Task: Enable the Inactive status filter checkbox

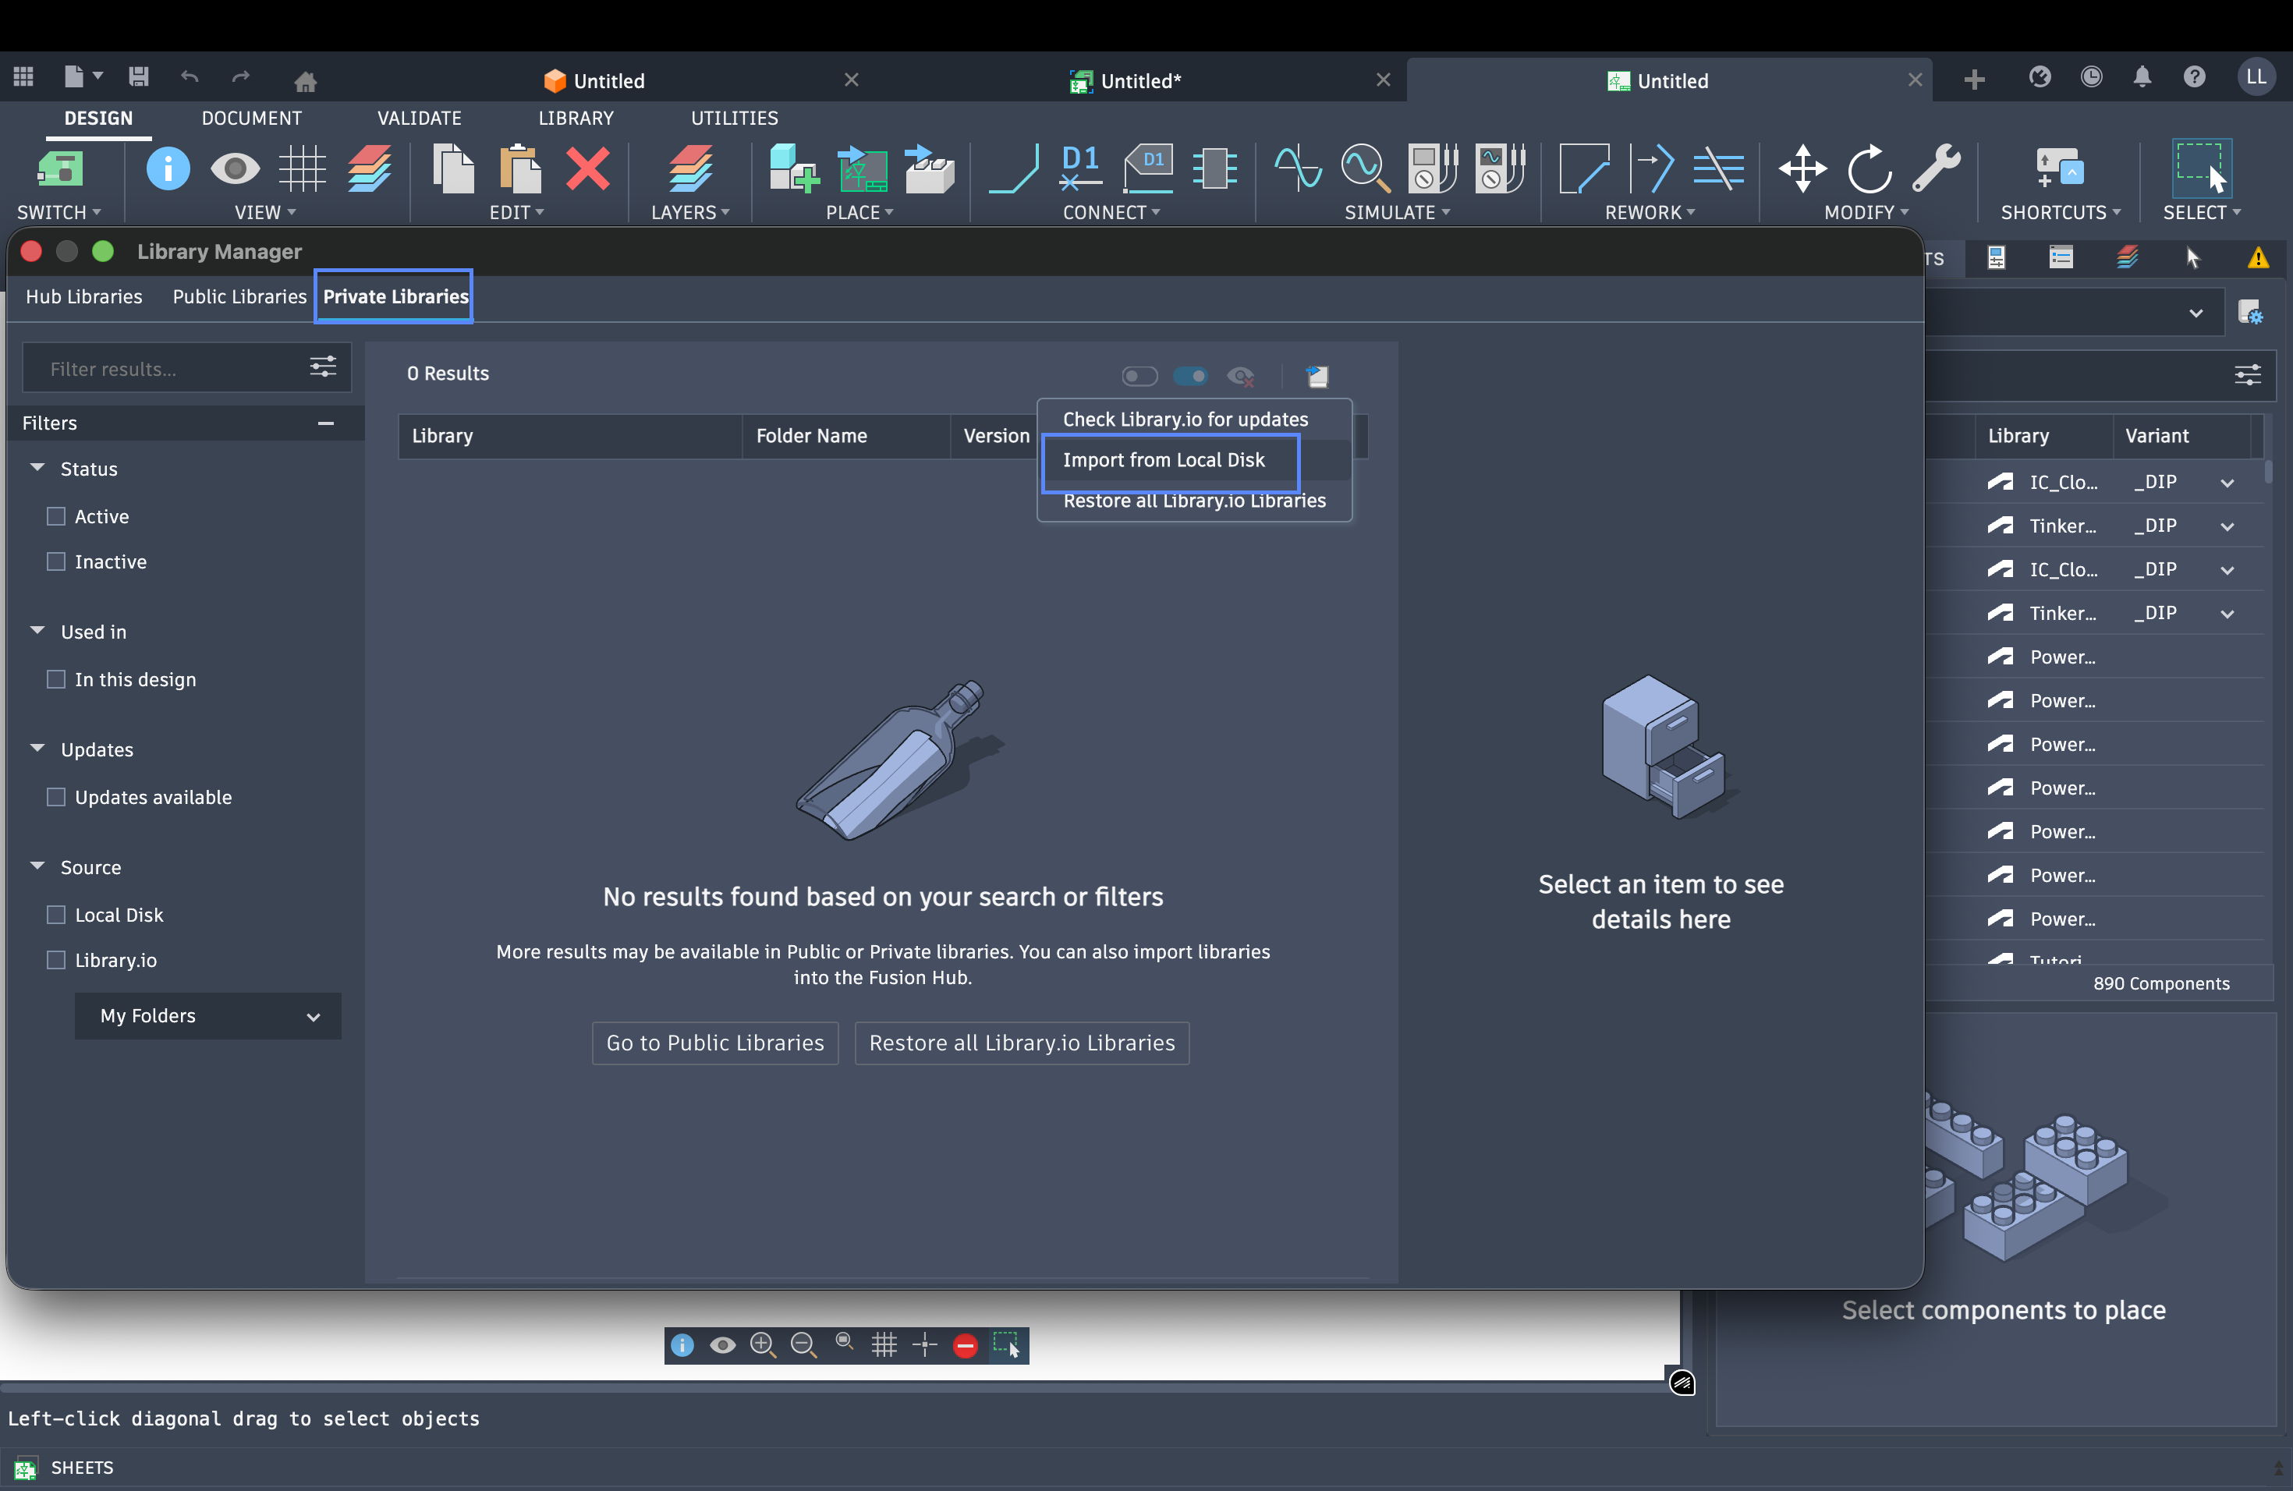Action: 55,561
